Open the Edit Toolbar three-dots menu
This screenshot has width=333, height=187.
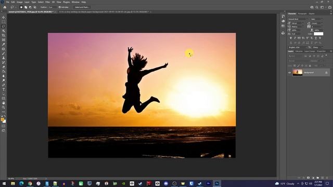(x=4, y=112)
